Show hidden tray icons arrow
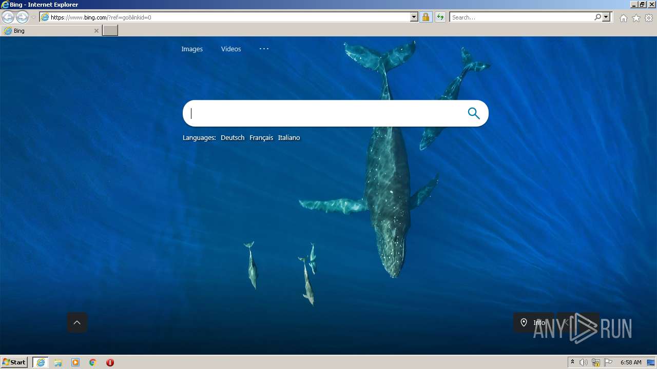The width and height of the screenshot is (657, 369). click(573, 362)
